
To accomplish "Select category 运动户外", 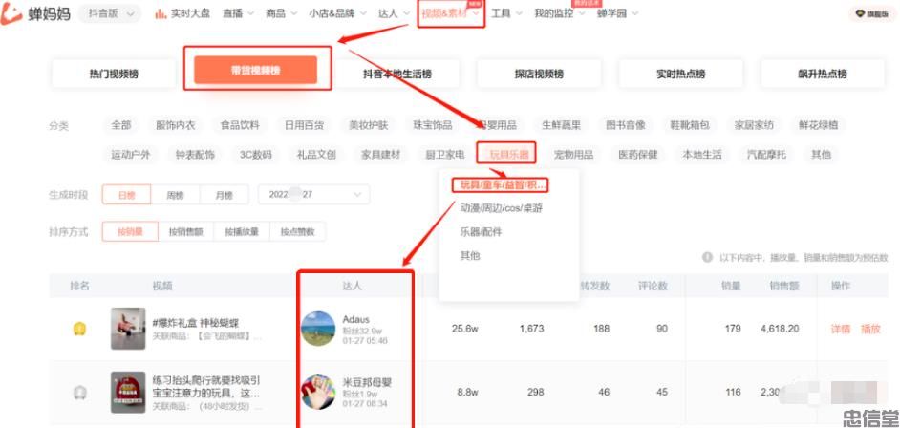I will (x=131, y=155).
